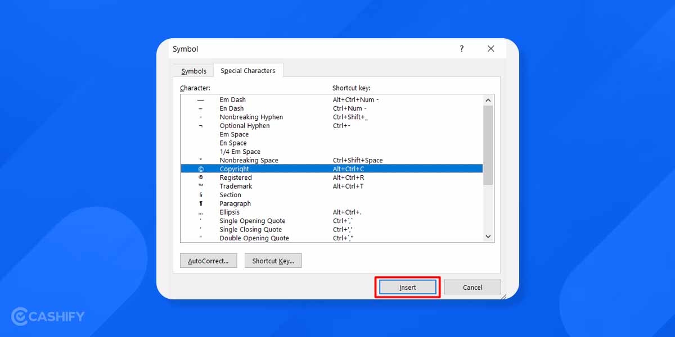The height and width of the screenshot is (337, 675).
Task: Select the Nonbreaking Space character row
Action: [x=281, y=160]
